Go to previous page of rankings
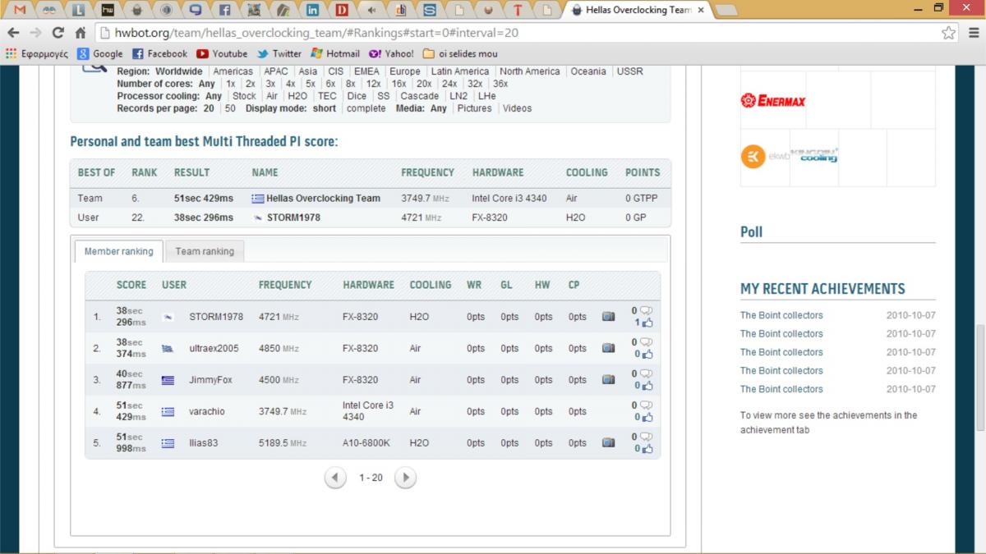 click(x=335, y=477)
